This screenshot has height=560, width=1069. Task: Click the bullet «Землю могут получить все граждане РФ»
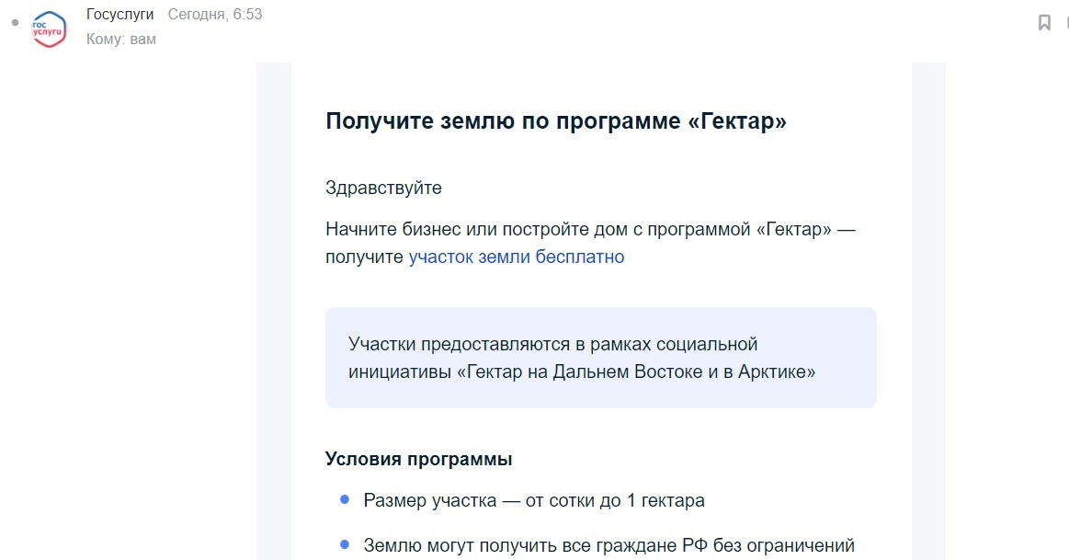pyautogui.click(x=608, y=545)
